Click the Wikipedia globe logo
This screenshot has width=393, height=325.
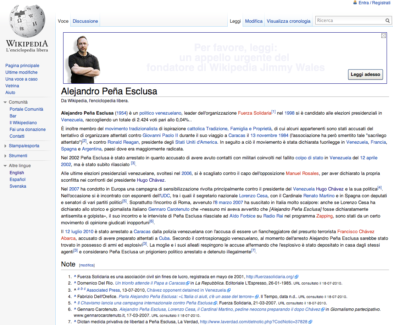pos(27,21)
